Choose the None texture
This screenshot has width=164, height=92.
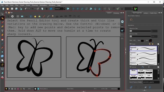pos(134,72)
